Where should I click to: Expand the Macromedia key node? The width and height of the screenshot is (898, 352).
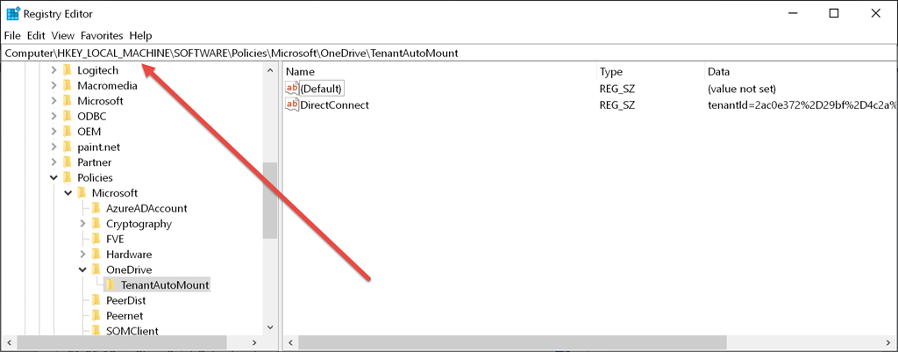click(53, 85)
